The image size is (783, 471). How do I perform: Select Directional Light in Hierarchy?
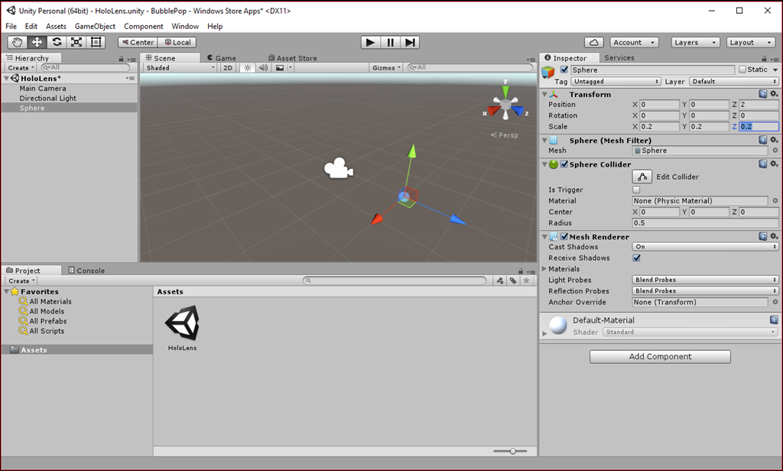click(x=47, y=99)
